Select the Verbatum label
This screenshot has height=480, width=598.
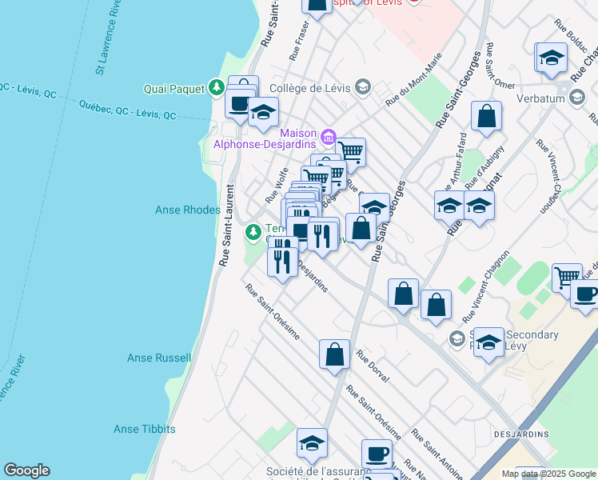pyautogui.click(x=540, y=98)
